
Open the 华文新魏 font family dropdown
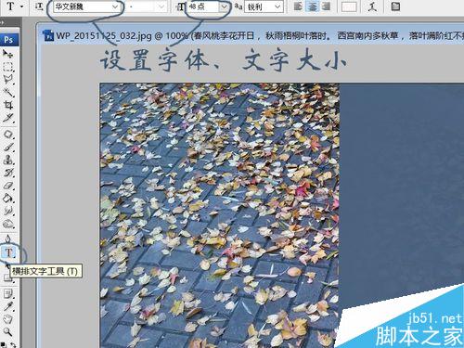115,6
